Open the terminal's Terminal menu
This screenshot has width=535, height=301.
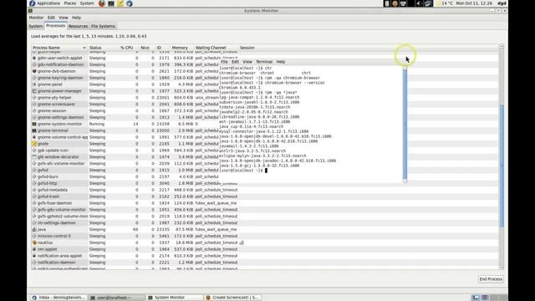(264, 62)
